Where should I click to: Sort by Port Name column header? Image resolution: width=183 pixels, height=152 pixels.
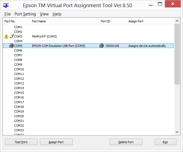point(65,21)
